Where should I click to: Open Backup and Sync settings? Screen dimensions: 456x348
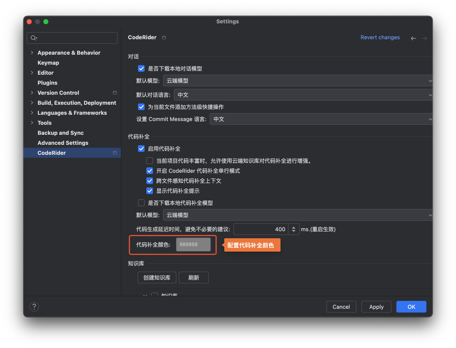(60, 133)
